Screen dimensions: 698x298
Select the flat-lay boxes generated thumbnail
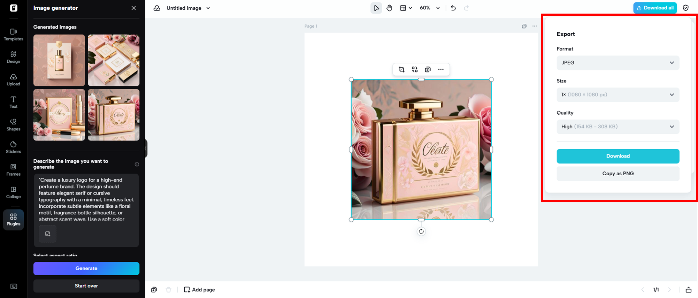click(114, 60)
